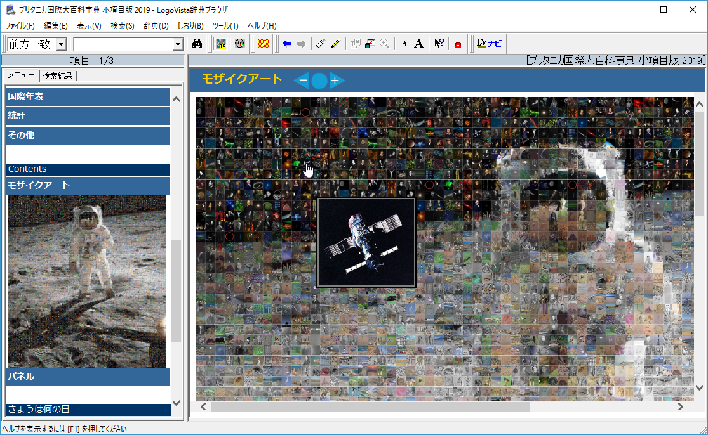Viewport: 708px width, 435px height.
Task: Open search history dropdown arrow
Action: (x=178, y=44)
